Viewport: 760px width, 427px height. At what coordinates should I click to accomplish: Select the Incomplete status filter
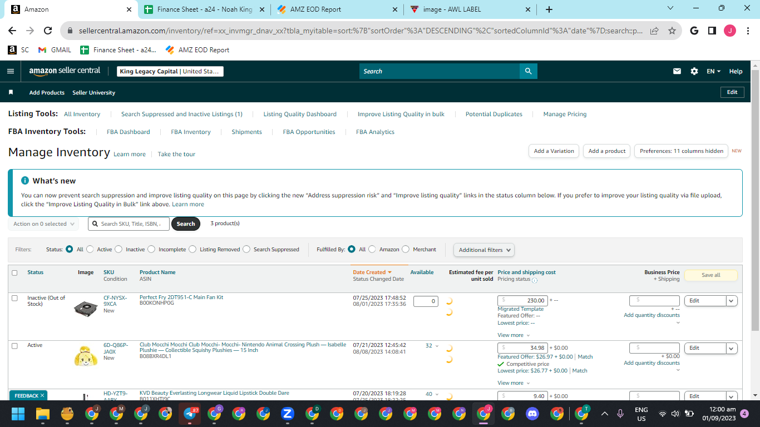151,250
